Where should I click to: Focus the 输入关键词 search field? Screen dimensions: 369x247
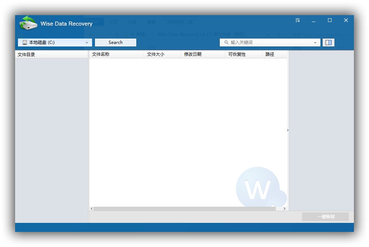(270, 42)
